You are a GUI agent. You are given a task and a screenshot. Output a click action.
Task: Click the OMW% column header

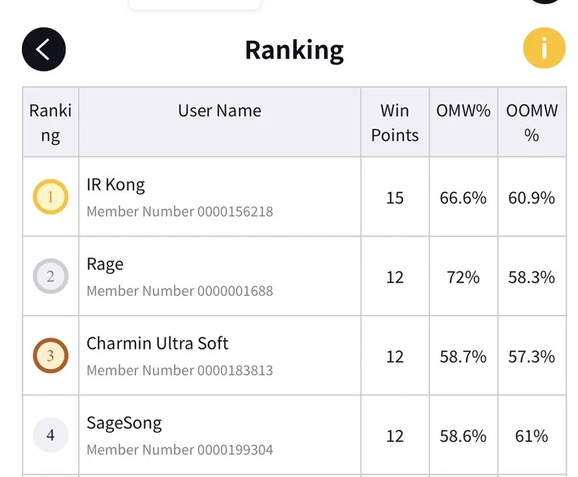coord(463,111)
